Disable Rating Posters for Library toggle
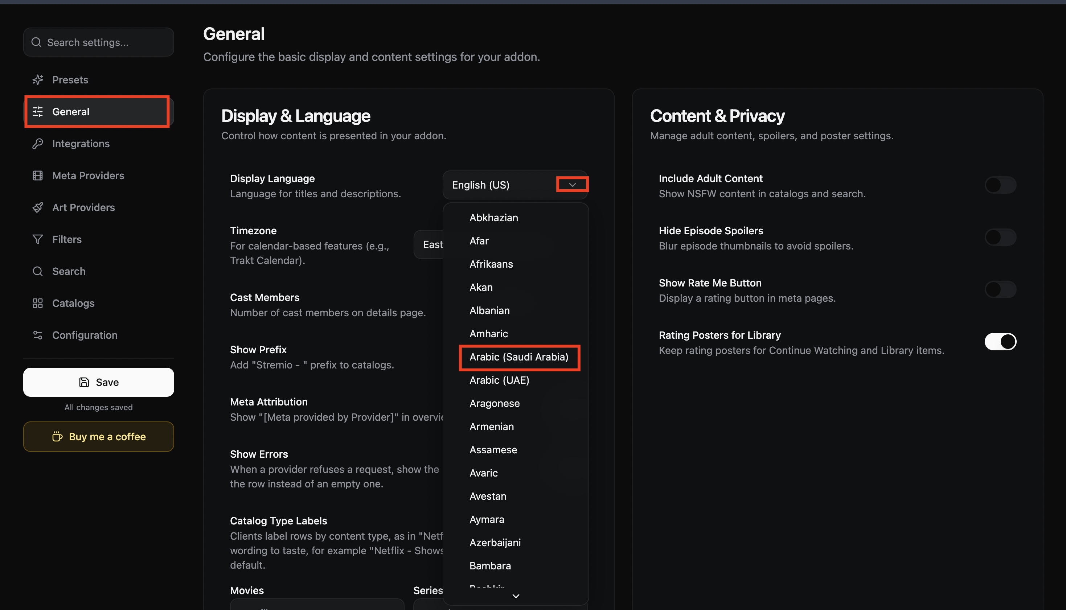This screenshot has width=1066, height=610. point(1000,342)
